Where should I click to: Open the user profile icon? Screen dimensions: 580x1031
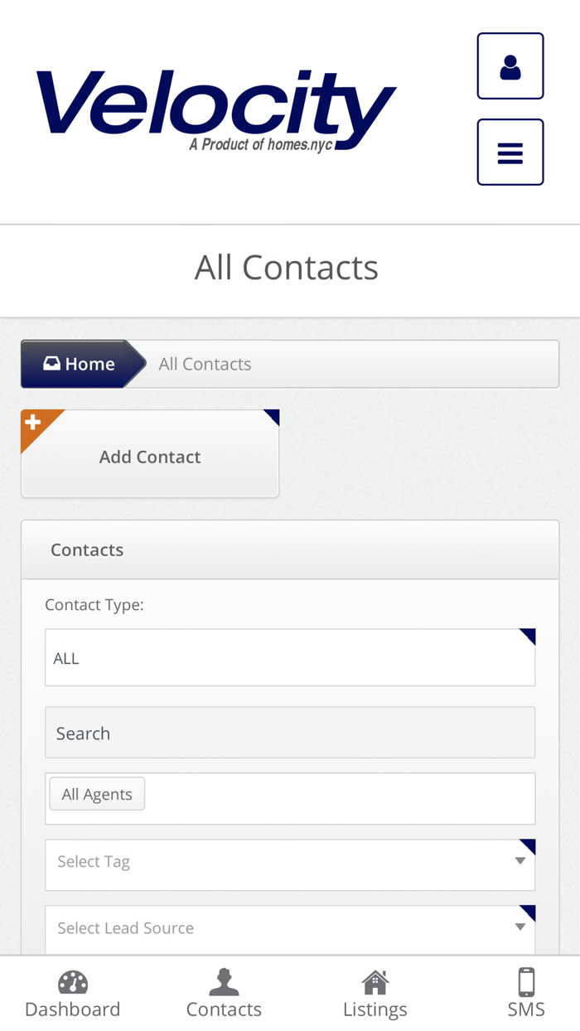pyautogui.click(x=510, y=65)
